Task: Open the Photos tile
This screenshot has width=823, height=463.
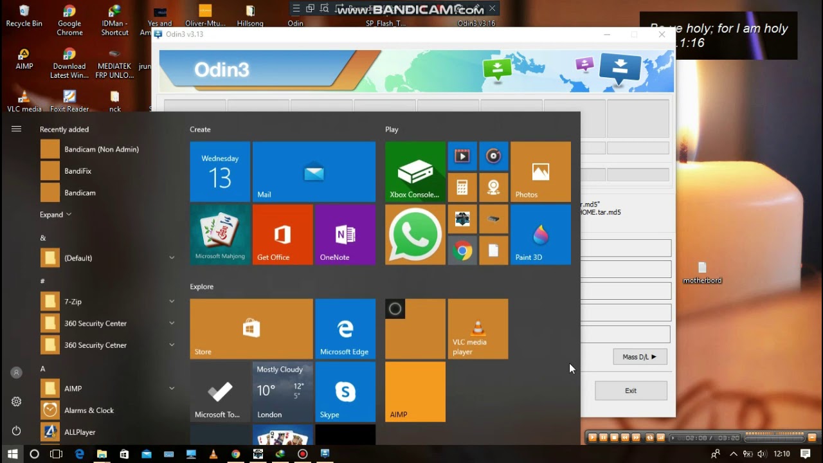Action: point(541,172)
